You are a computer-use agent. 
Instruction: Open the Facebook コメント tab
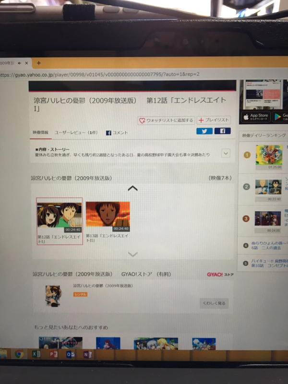tap(117, 133)
